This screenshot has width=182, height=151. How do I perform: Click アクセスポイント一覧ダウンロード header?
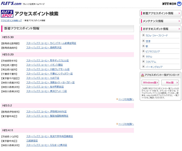(x=160, y=75)
